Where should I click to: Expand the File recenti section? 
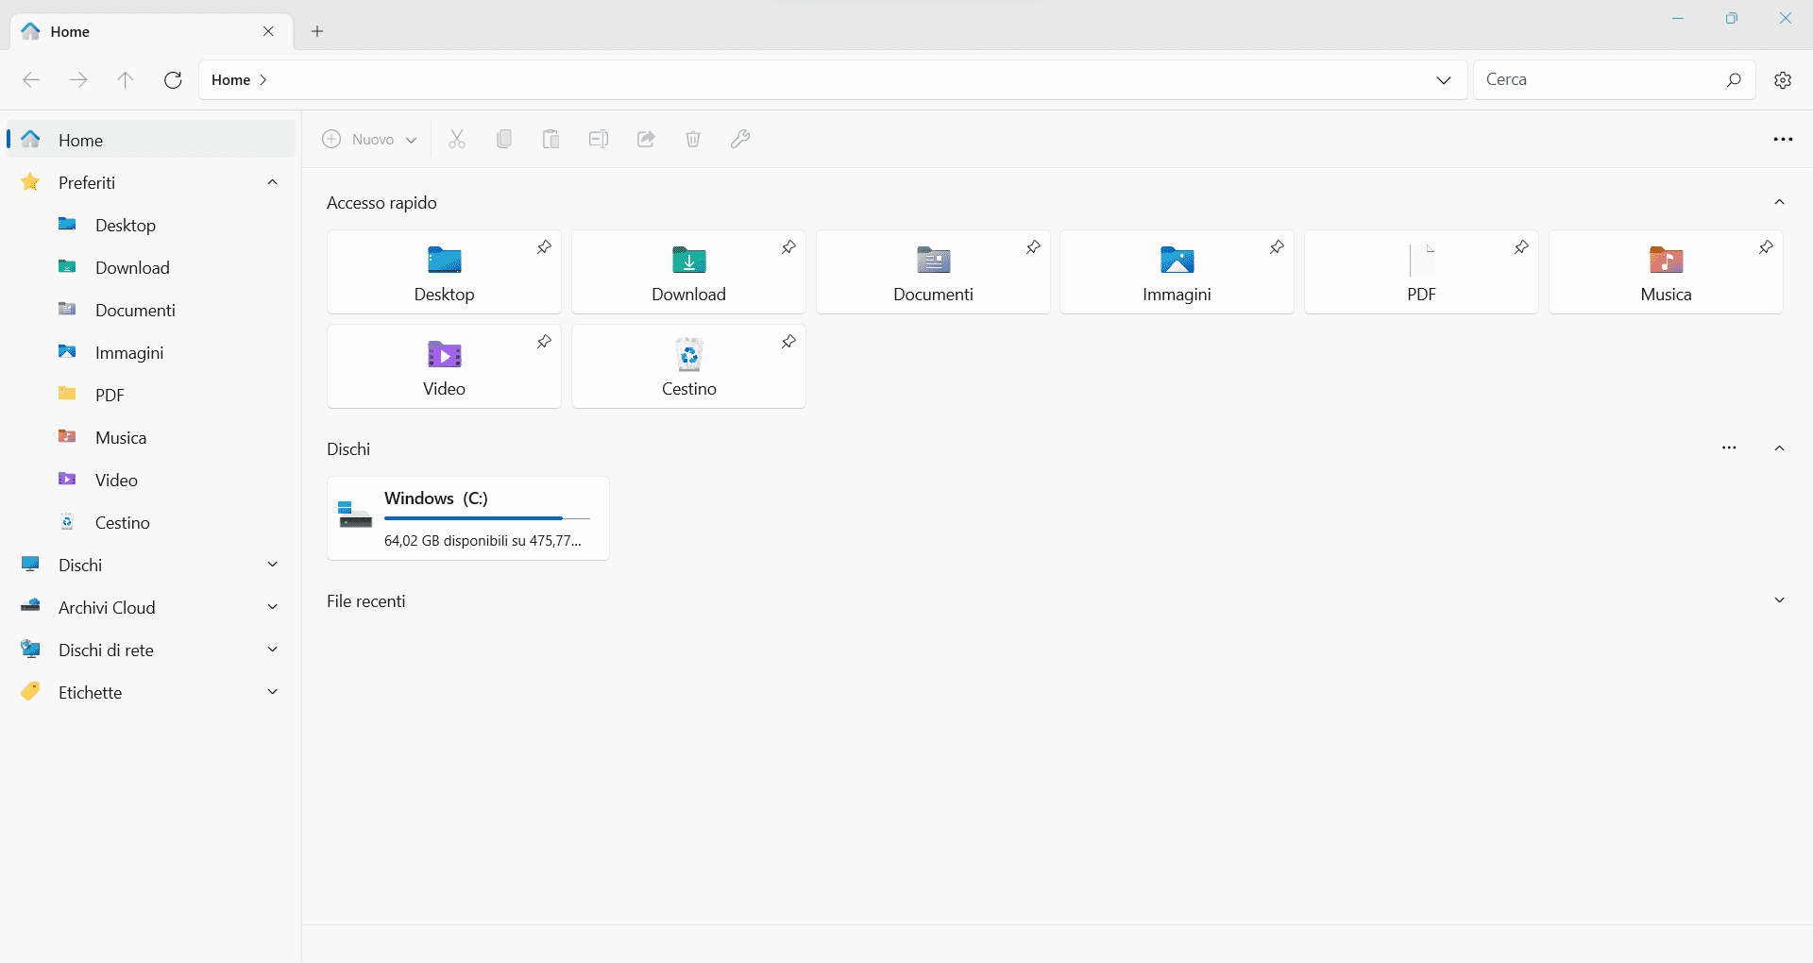[1779, 600]
